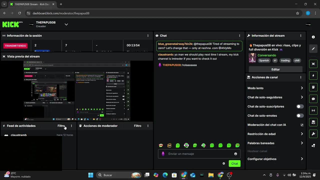Insert the first red-hat emote

coord(161,145)
